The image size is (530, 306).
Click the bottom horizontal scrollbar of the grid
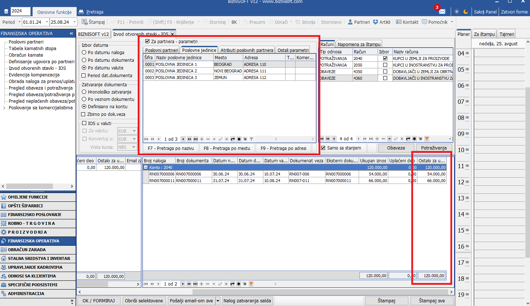292,292
